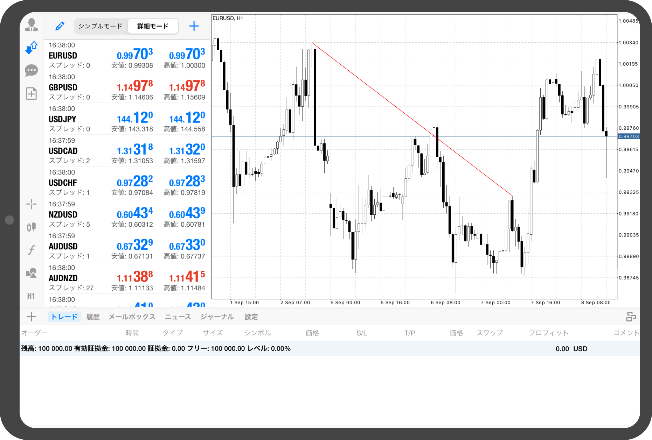This screenshot has width=652, height=440.
Task: Sort by the タイプ column header
Action: pyautogui.click(x=173, y=333)
